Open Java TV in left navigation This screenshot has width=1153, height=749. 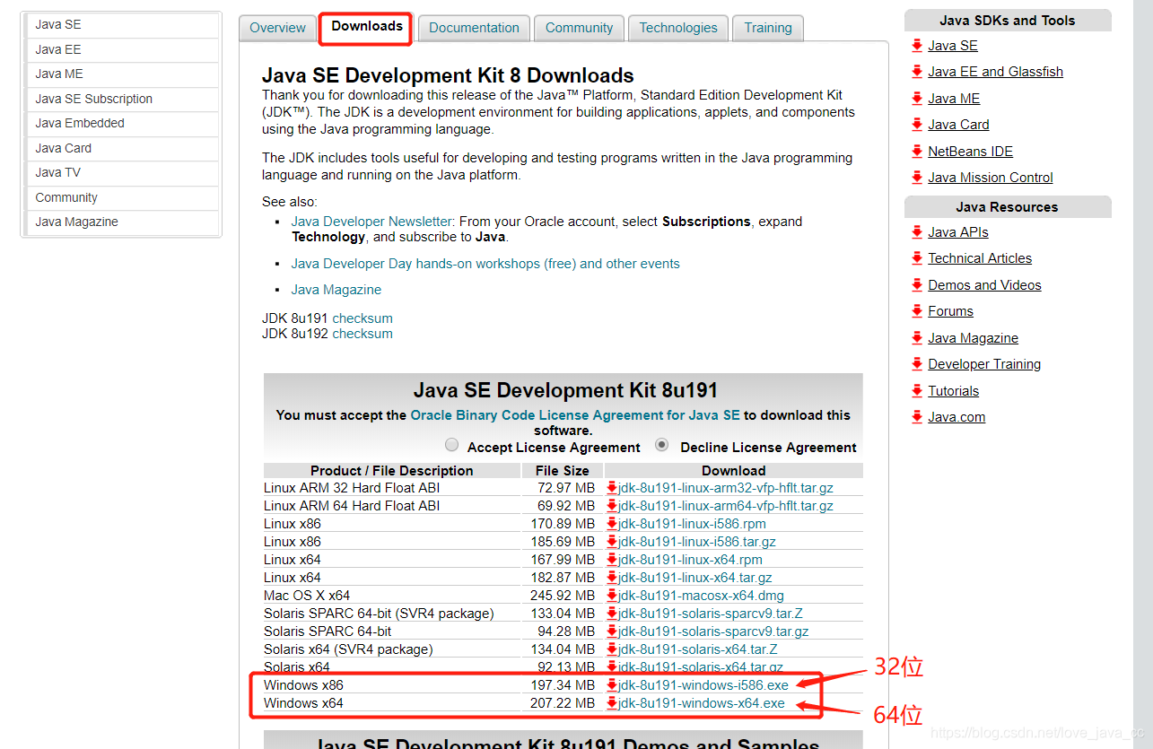click(122, 173)
